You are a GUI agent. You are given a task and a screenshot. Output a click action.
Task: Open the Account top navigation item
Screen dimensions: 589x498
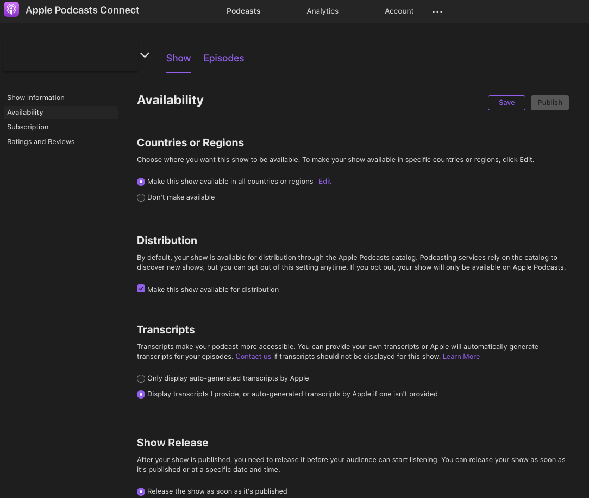[x=399, y=11]
